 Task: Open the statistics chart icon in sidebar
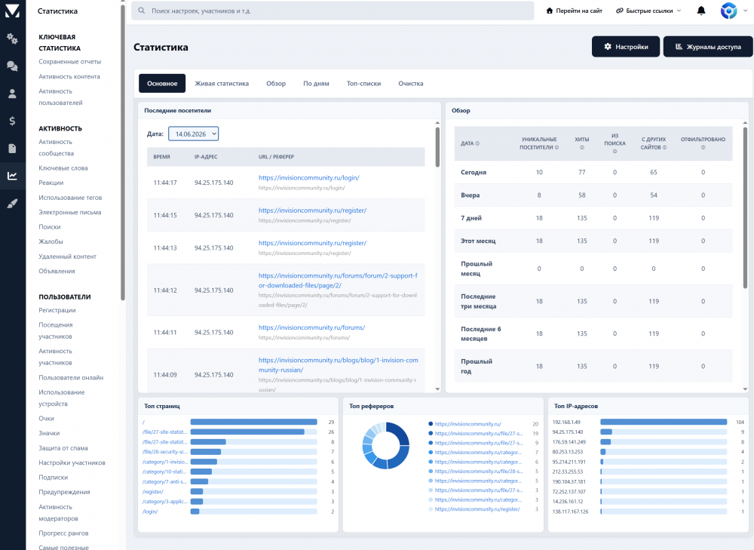click(x=13, y=176)
